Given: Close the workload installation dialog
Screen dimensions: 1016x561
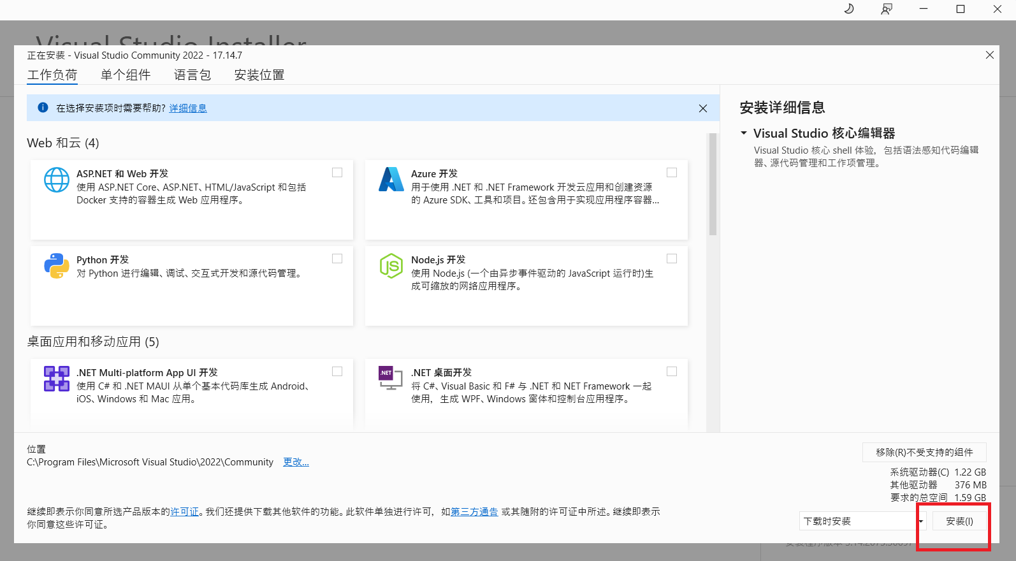Looking at the screenshot, I should pos(990,55).
